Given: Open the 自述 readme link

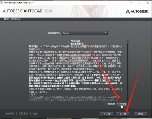Looking at the screenshot, I should (x=35, y=114).
